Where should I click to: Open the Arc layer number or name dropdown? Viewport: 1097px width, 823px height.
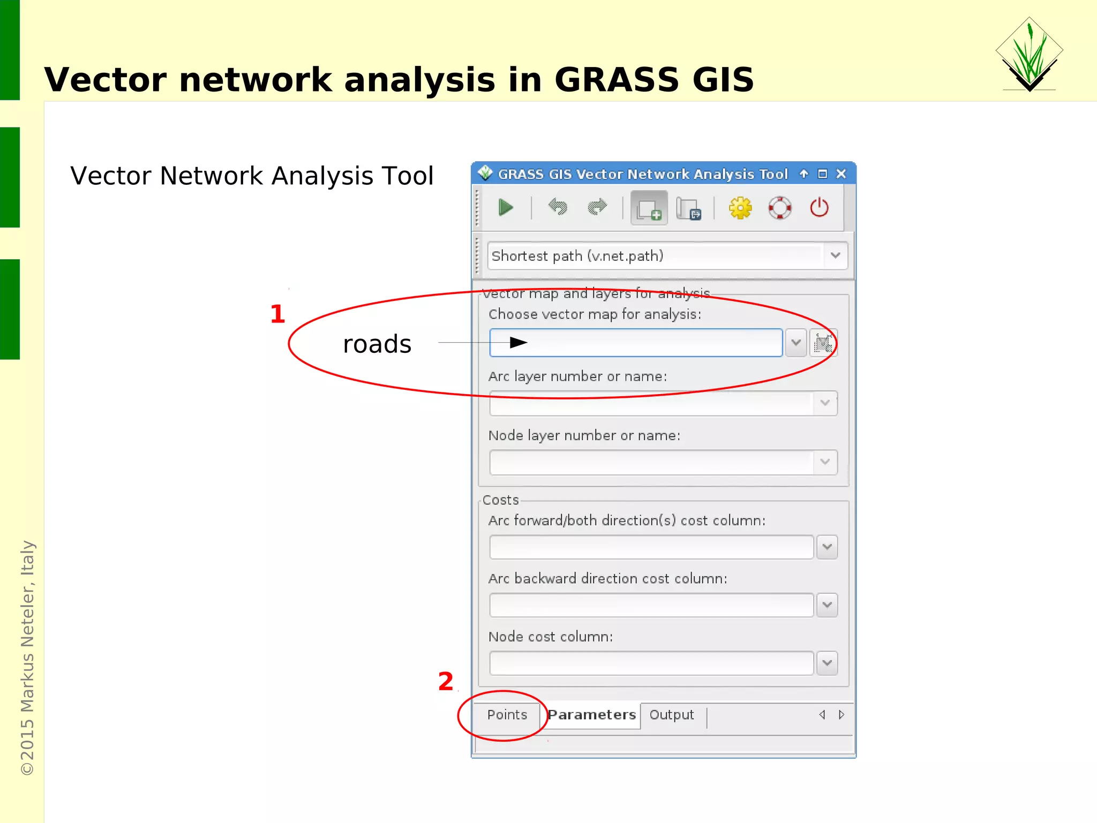663,403
